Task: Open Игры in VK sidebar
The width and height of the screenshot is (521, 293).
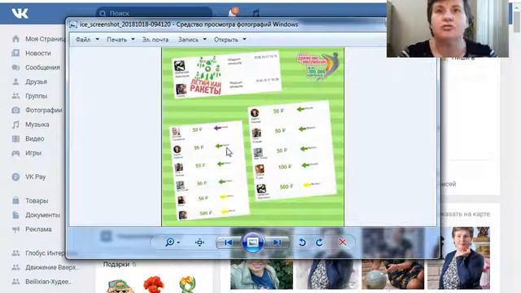Action: click(x=33, y=153)
